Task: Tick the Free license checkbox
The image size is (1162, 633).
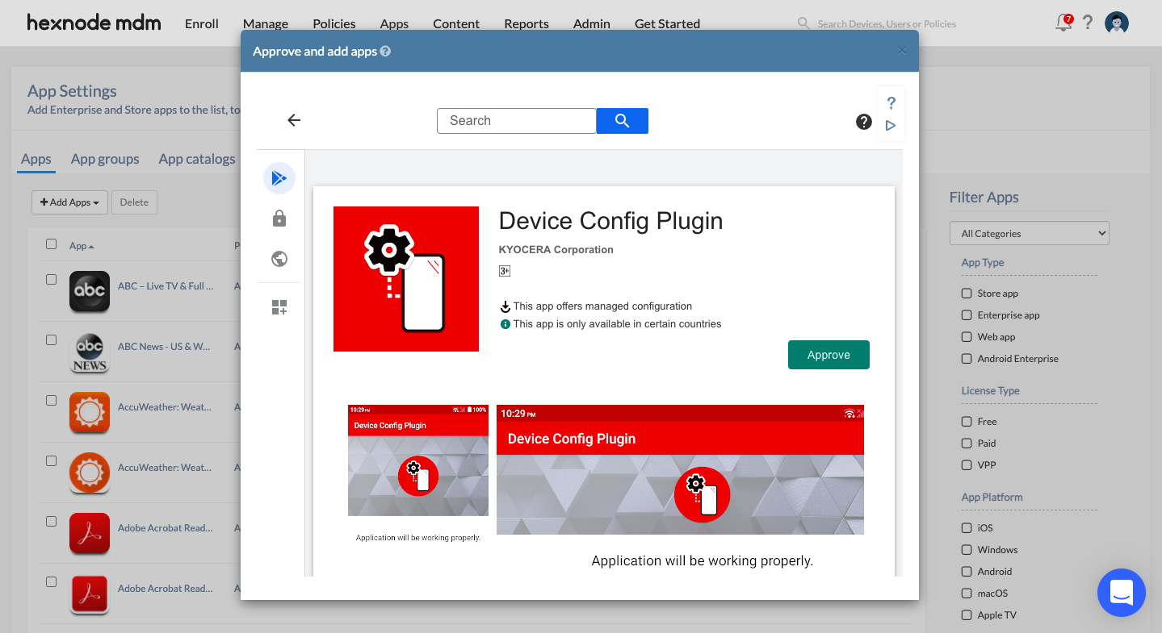Action: coord(967,421)
